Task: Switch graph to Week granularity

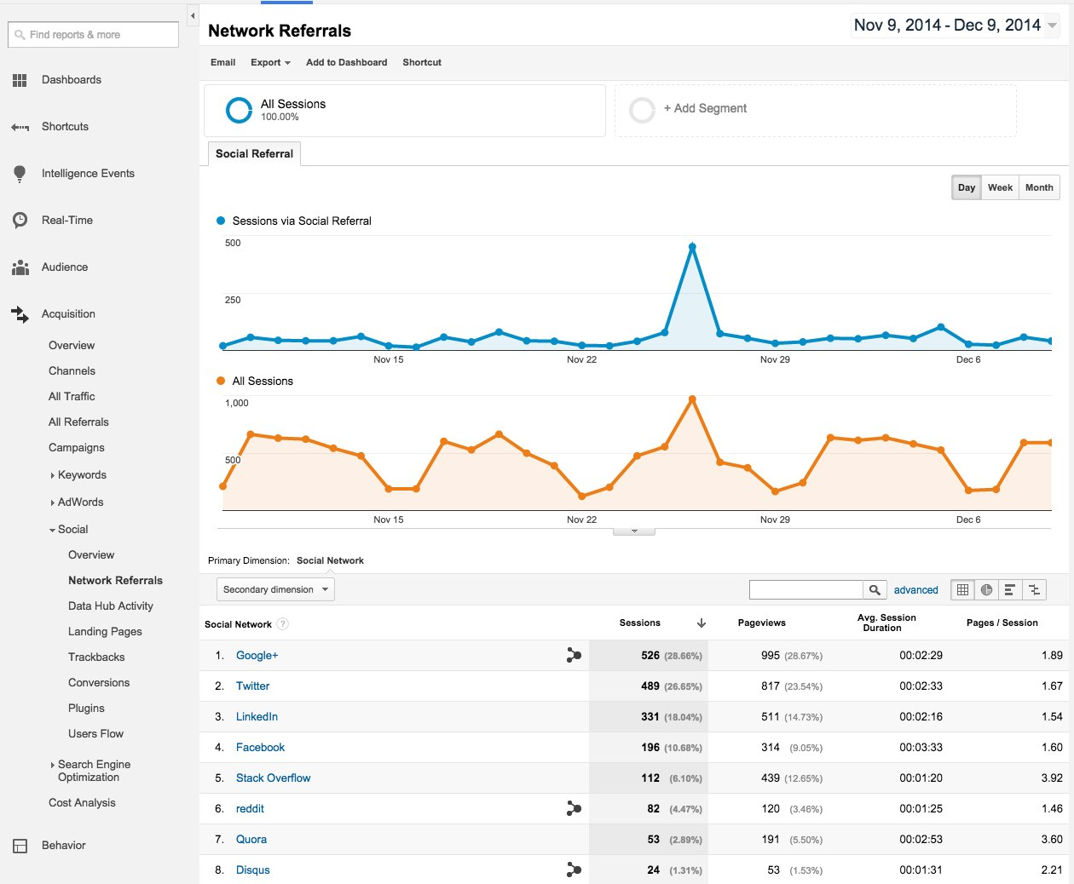Action: point(1000,187)
